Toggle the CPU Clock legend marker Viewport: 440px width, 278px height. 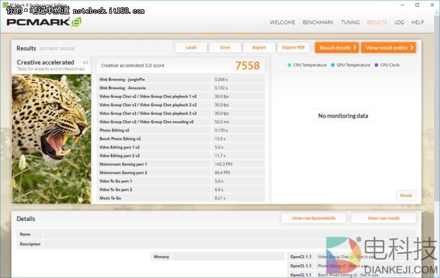(x=376, y=65)
